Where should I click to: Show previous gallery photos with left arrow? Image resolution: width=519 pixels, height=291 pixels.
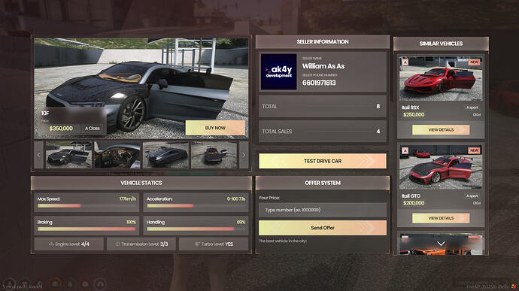[38, 155]
